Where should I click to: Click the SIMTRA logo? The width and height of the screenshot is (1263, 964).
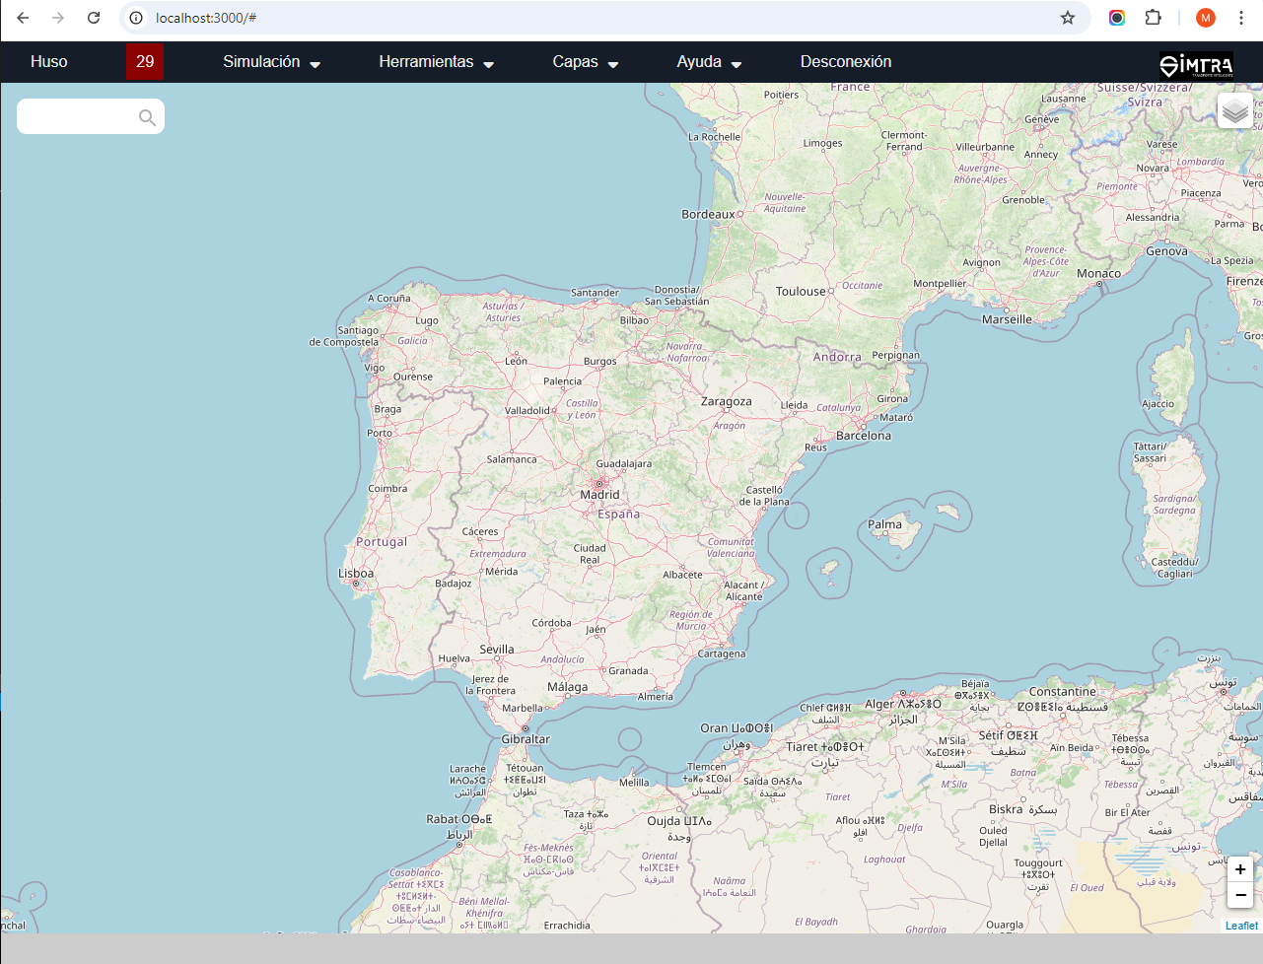pyautogui.click(x=1195, y=65)
